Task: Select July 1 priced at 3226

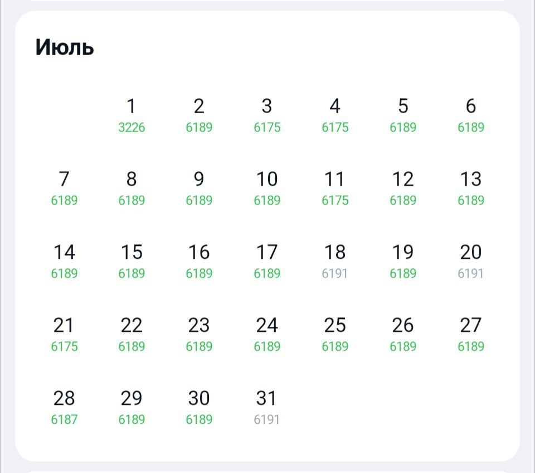Action: pyautogui.click(x=132, y=115)
